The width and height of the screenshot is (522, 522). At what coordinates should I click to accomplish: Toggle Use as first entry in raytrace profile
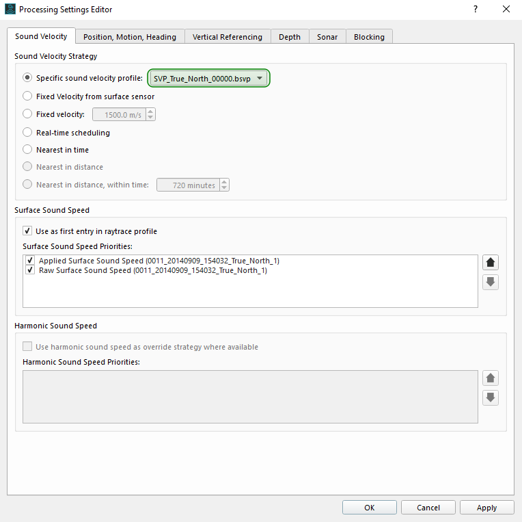[28, 231]
